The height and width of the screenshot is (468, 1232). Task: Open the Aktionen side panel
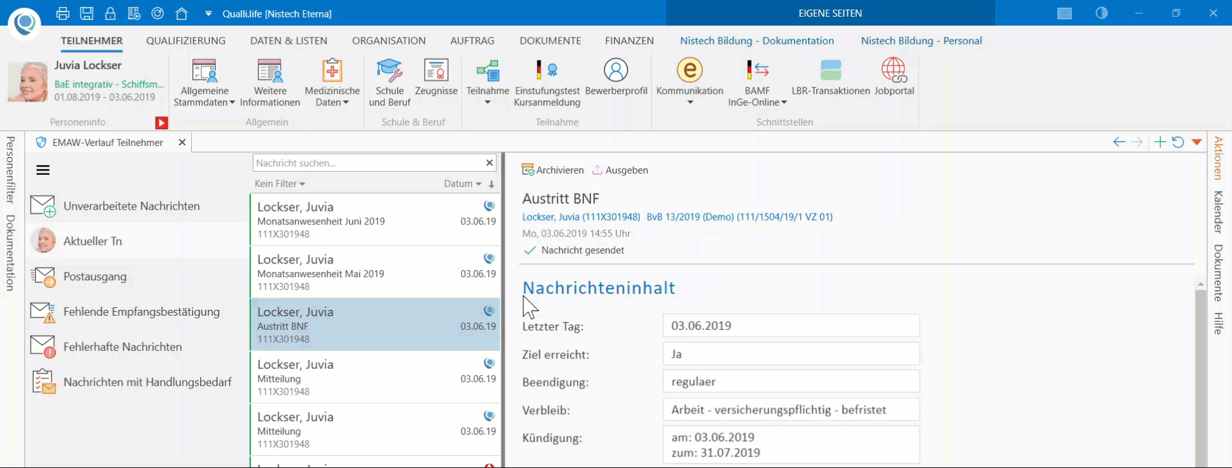(x=1218, y=157)
